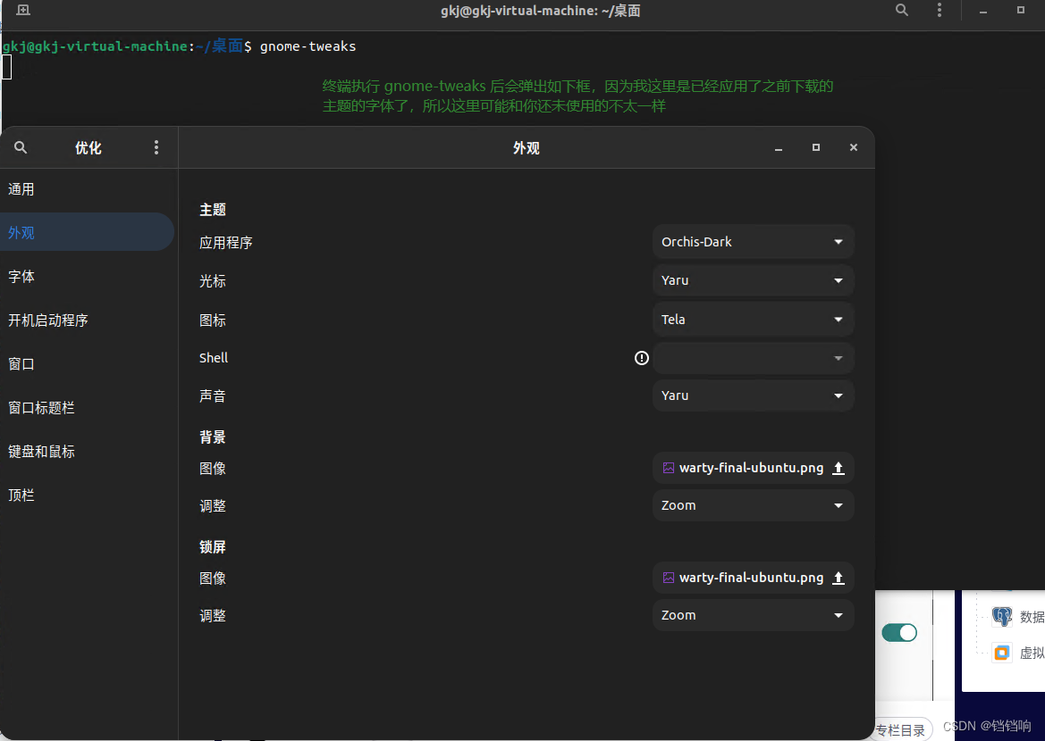Click the orange virtual machine icon
Viewport: 1045px width, 741px height.
click(x=1002, y=653)
